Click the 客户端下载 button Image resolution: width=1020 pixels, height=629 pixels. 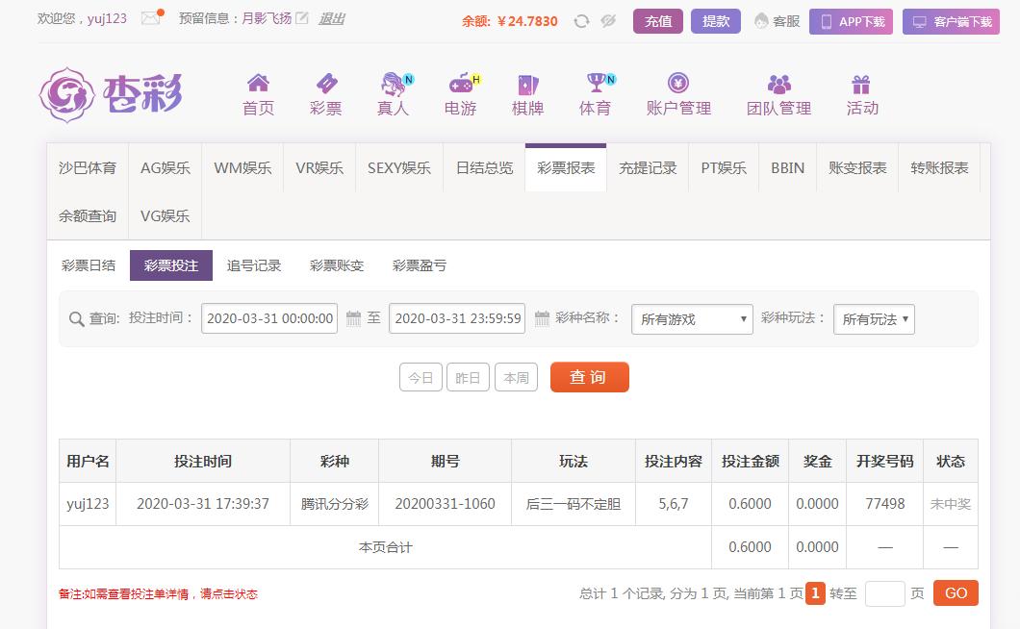point(951,21)
